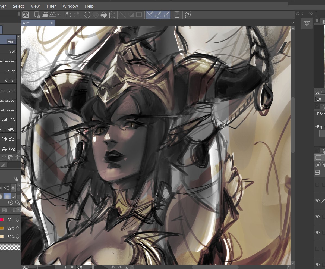Toggle snap to grid
Screen dimensions: 325x269
click(166, 15)
